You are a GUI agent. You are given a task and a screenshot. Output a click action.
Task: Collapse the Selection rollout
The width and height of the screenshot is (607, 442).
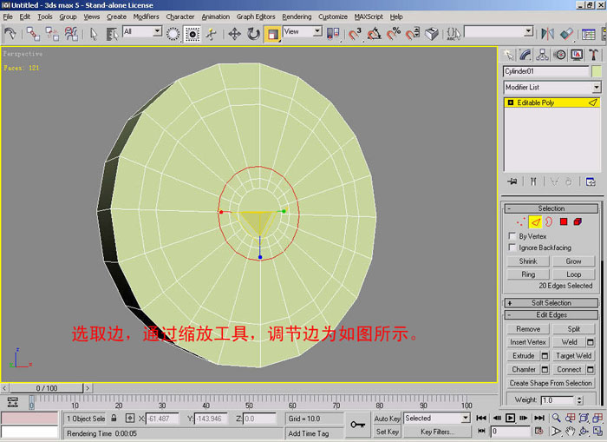[x=552, y=208]
